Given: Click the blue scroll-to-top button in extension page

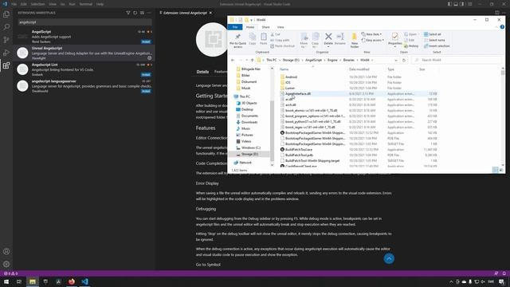Looking at the screenshot, I should pos(389,258).
